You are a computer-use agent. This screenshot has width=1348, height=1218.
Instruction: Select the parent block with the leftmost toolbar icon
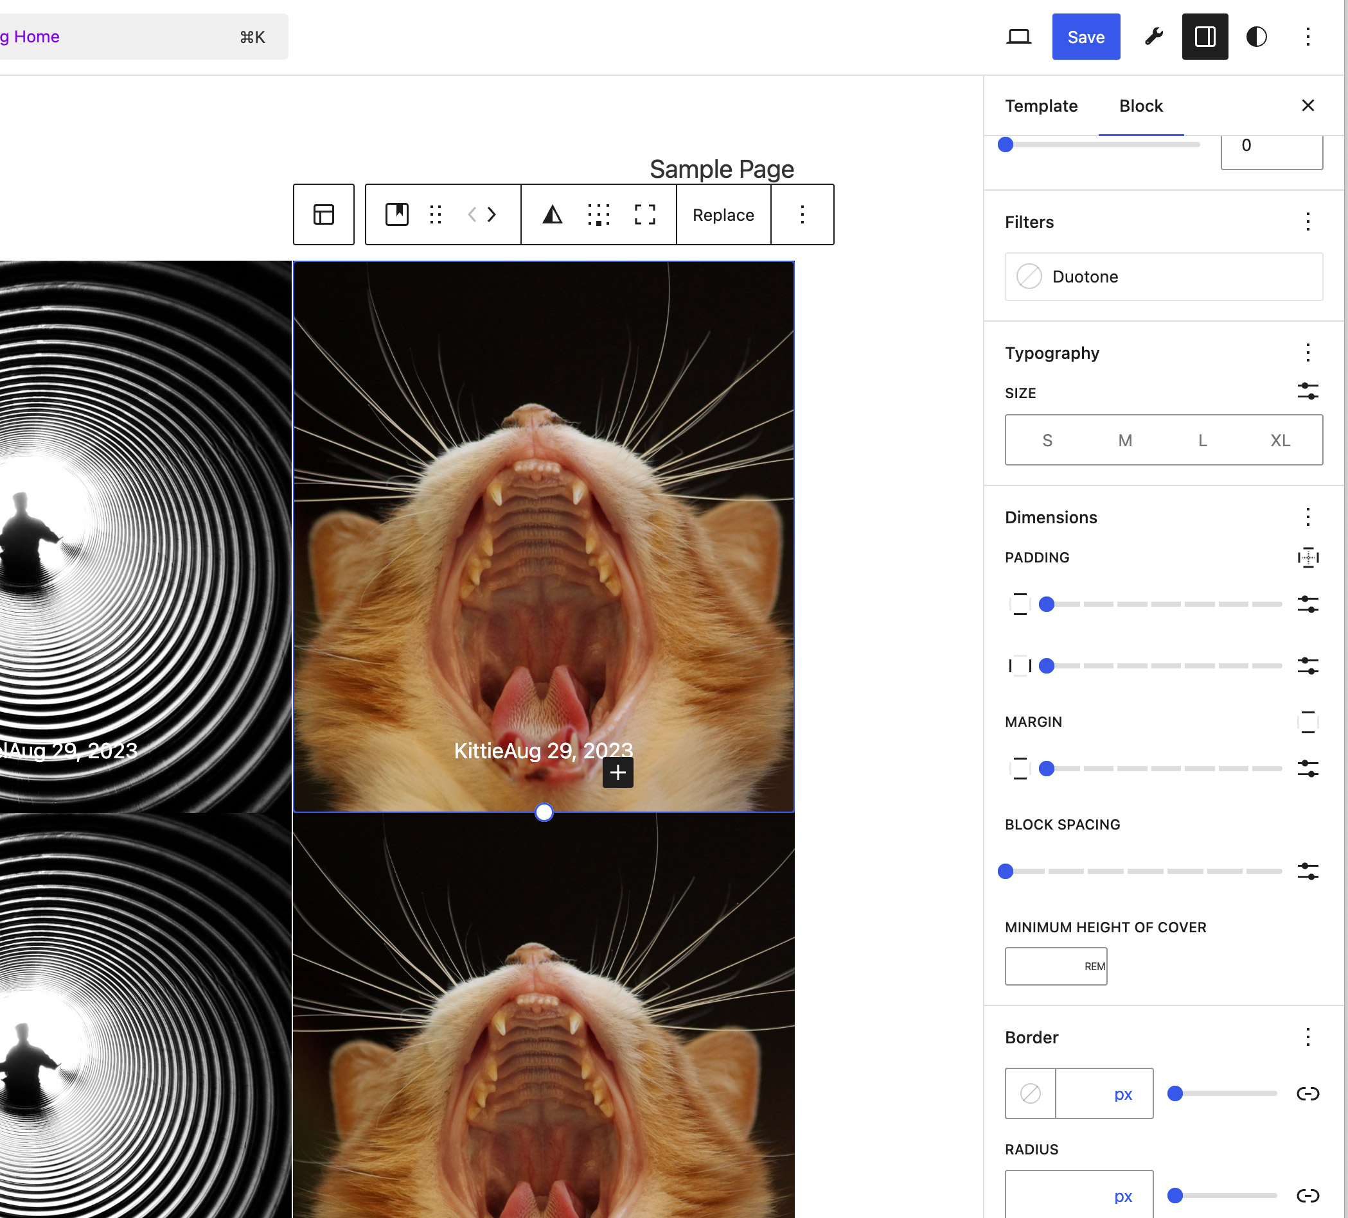point(324,214)
